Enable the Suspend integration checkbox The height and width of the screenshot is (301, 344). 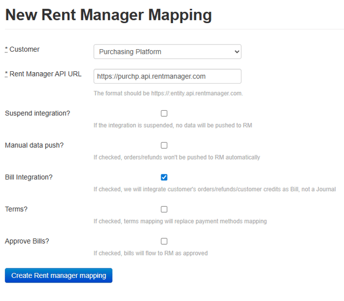(x=164, y=113)
